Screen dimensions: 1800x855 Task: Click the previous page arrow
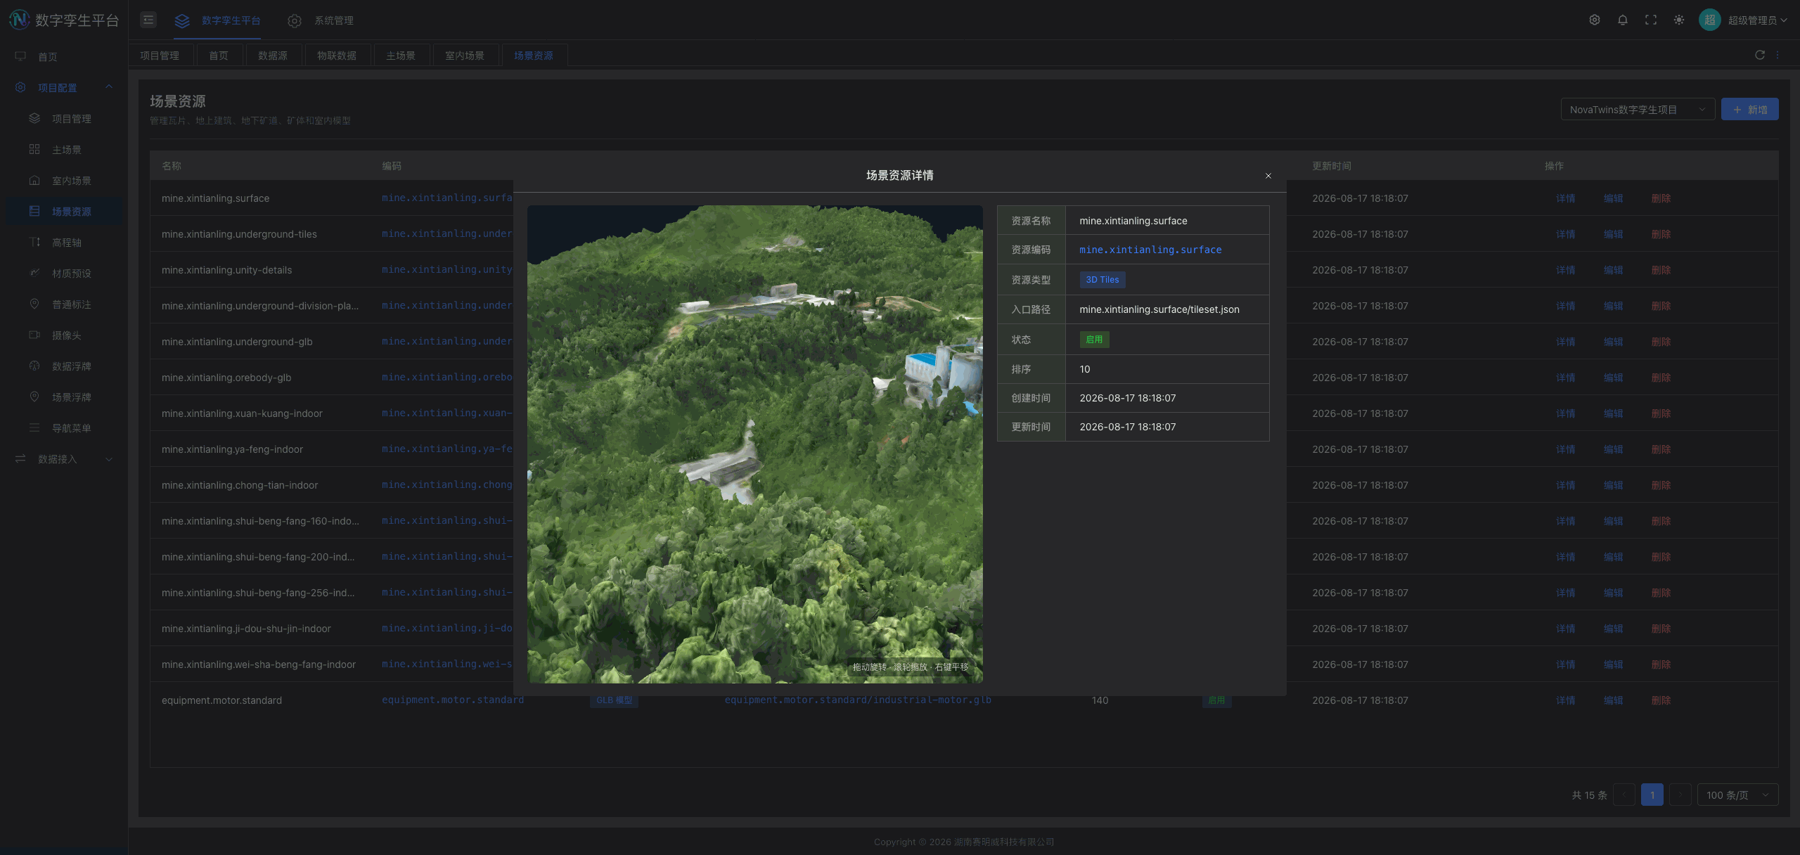coord(1624,795)
